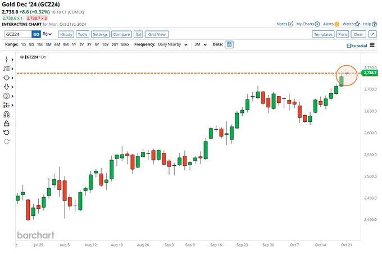
Task: Expand numbered circle tool options arrow
Action: (x=12, y=96)
